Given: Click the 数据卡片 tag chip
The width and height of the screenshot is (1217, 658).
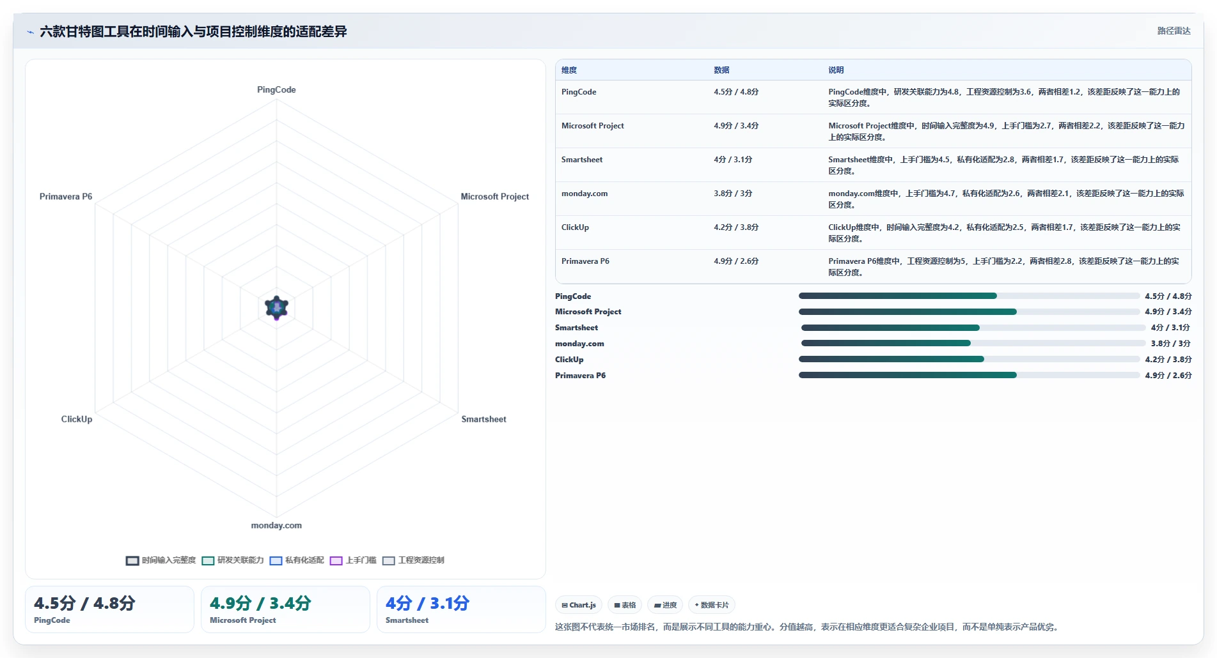Looking at the screenshot, I should (712, 605).
